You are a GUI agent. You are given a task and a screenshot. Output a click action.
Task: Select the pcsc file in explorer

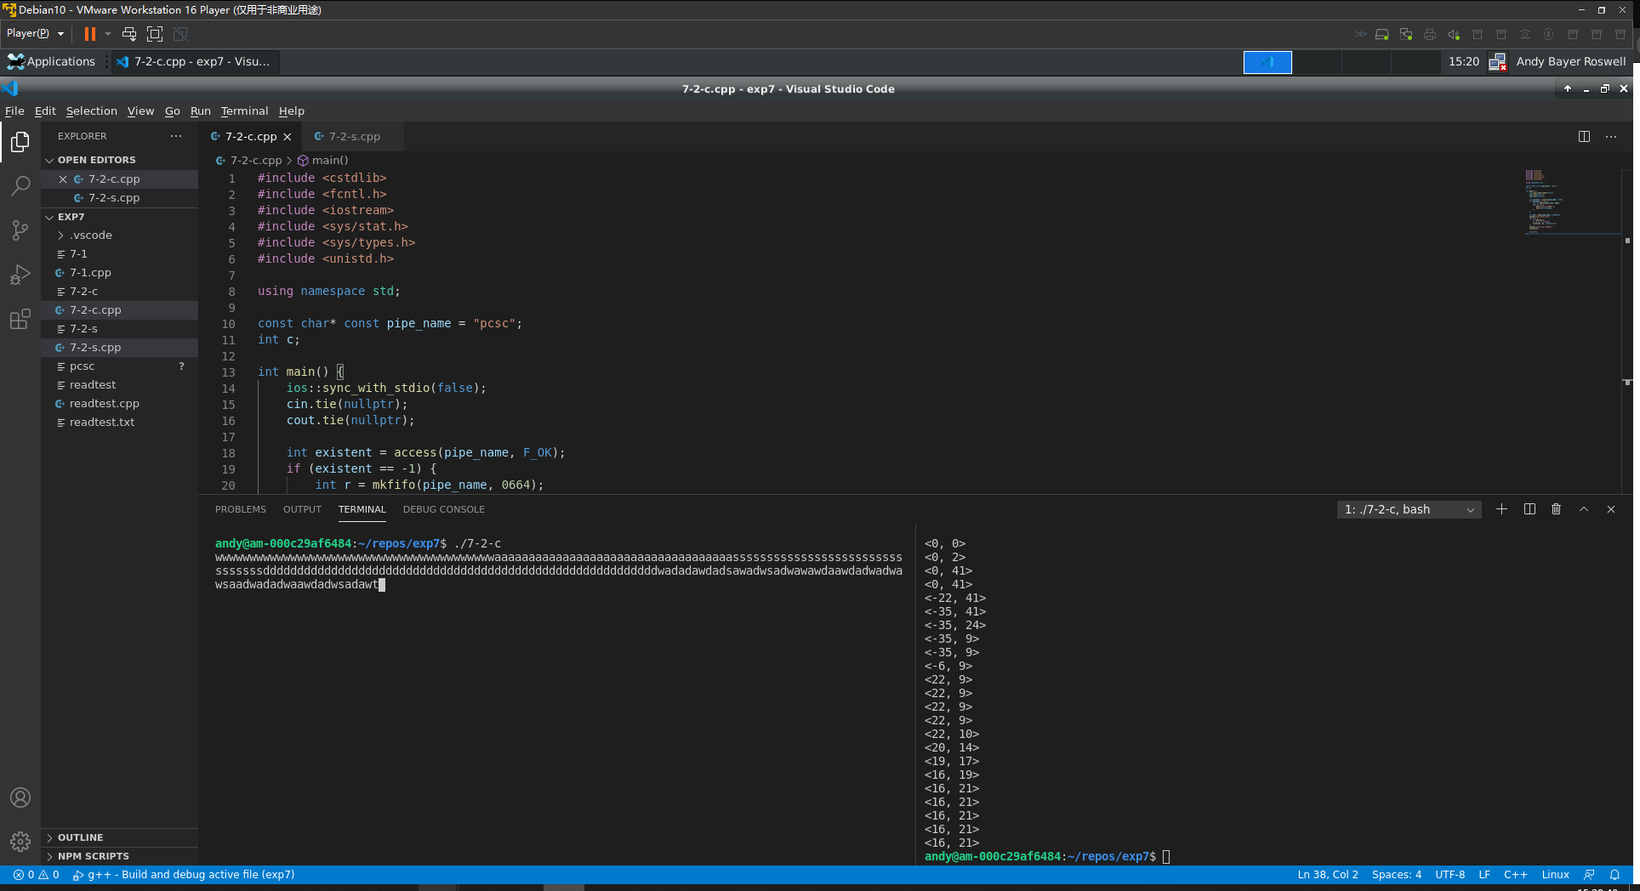click(x=119, y=366)
